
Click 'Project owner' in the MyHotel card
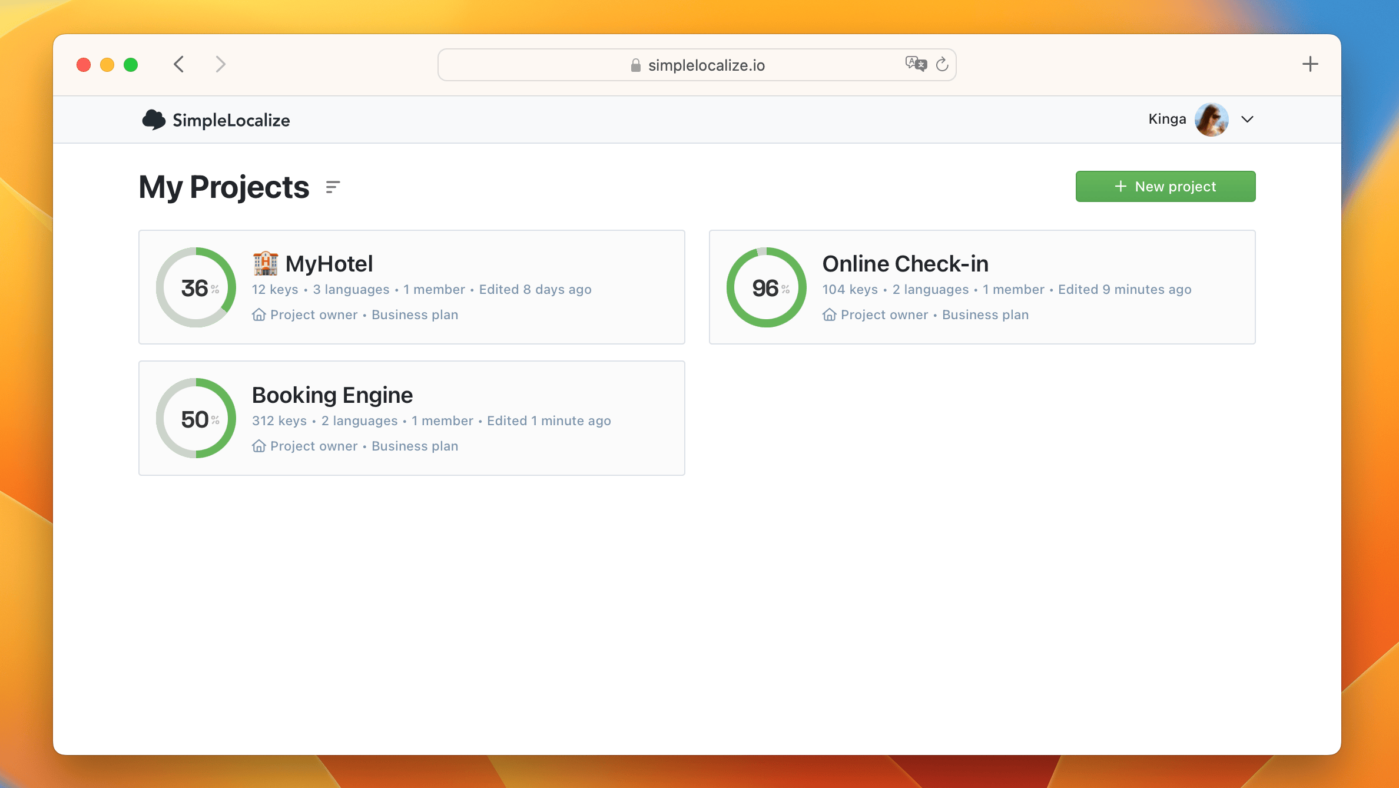[314, 314]
